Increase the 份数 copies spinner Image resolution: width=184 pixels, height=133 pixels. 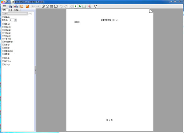click(x=15, y=19)
